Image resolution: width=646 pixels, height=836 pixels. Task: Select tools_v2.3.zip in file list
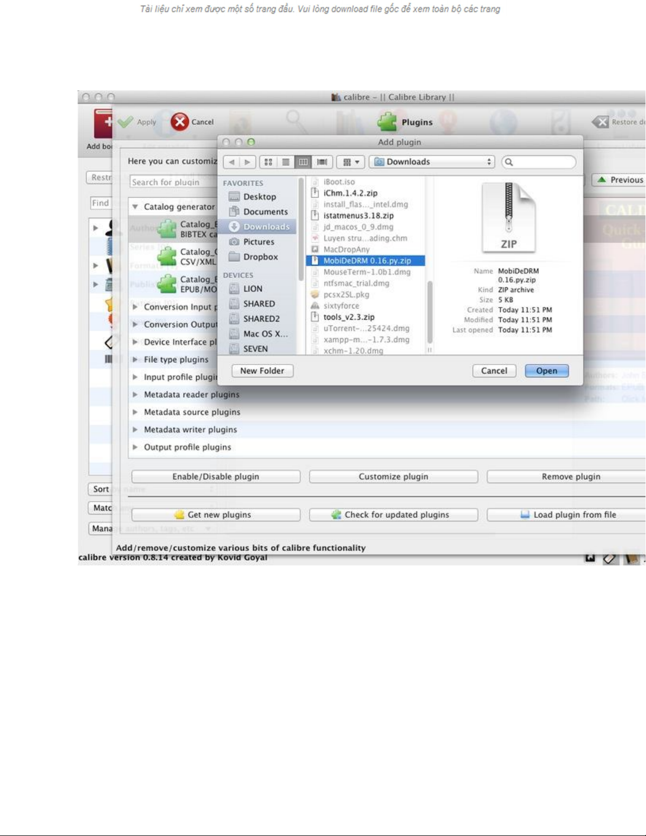click(x=349, y=317)
